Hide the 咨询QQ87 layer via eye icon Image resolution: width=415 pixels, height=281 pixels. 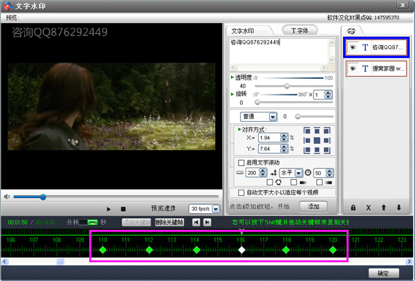(352, 47)
